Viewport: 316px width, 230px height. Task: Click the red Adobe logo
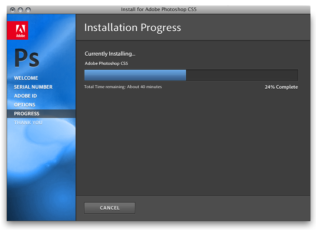pos(17,30)
